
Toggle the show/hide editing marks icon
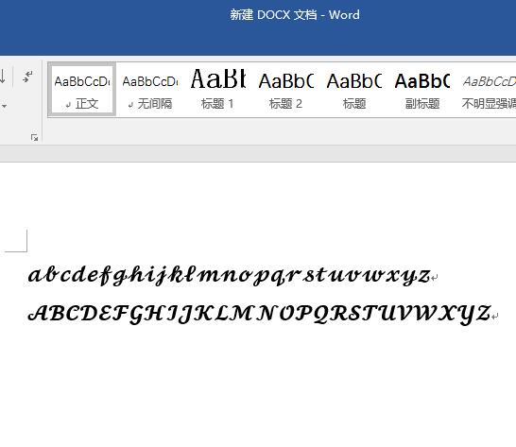(27, 77)
